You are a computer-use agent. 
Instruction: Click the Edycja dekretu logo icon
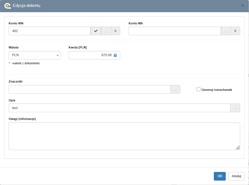(8, 6)
